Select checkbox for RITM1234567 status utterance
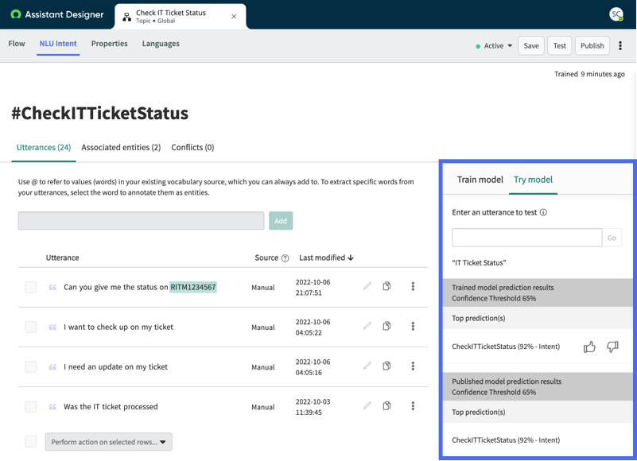The width and height of the screenshot is (637, 461). 31,287
